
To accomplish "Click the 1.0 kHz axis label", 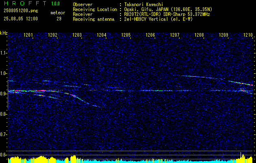I will coord(3,73).
